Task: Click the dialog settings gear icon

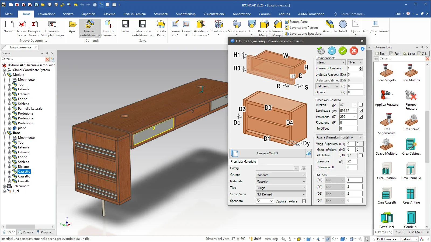Action: [x=321, y=50]
